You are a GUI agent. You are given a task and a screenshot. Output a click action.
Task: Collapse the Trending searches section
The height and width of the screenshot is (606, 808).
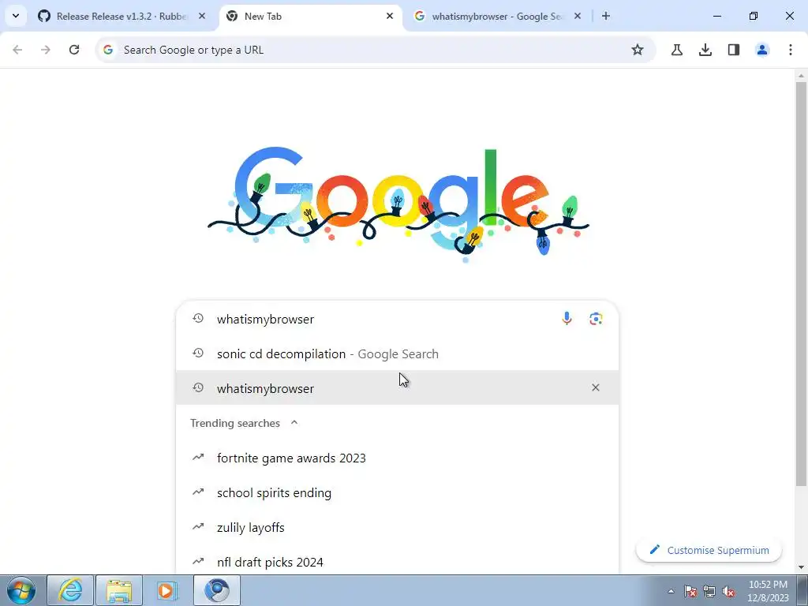[294, 423]
